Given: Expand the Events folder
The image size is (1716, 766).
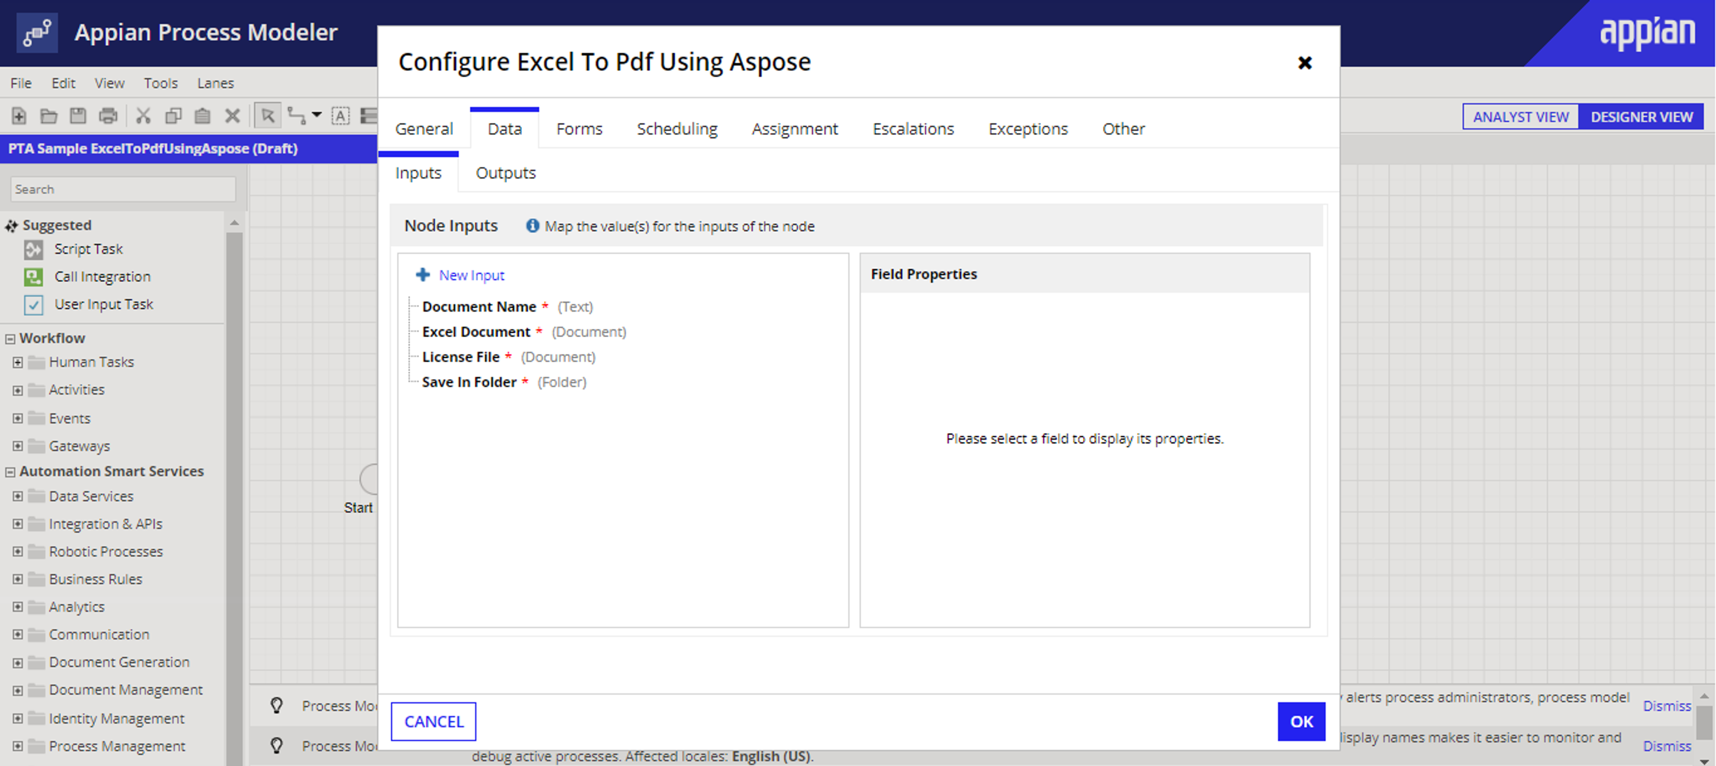Looking at the screenshot, I should [x=18, y=419].
